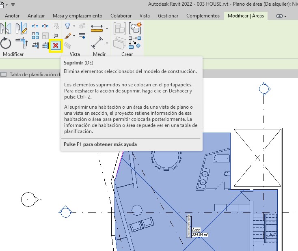The image size is (298, 251).
Task: Click the Linework tool icon in Vista
Action: pyautogui.click(x=82, y=36)
